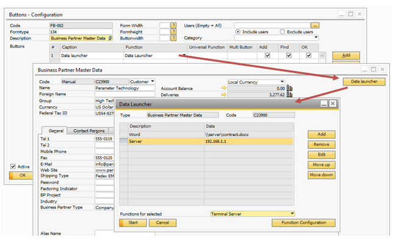
Task: Click the Start button
Action: click(x=133, y=223)
